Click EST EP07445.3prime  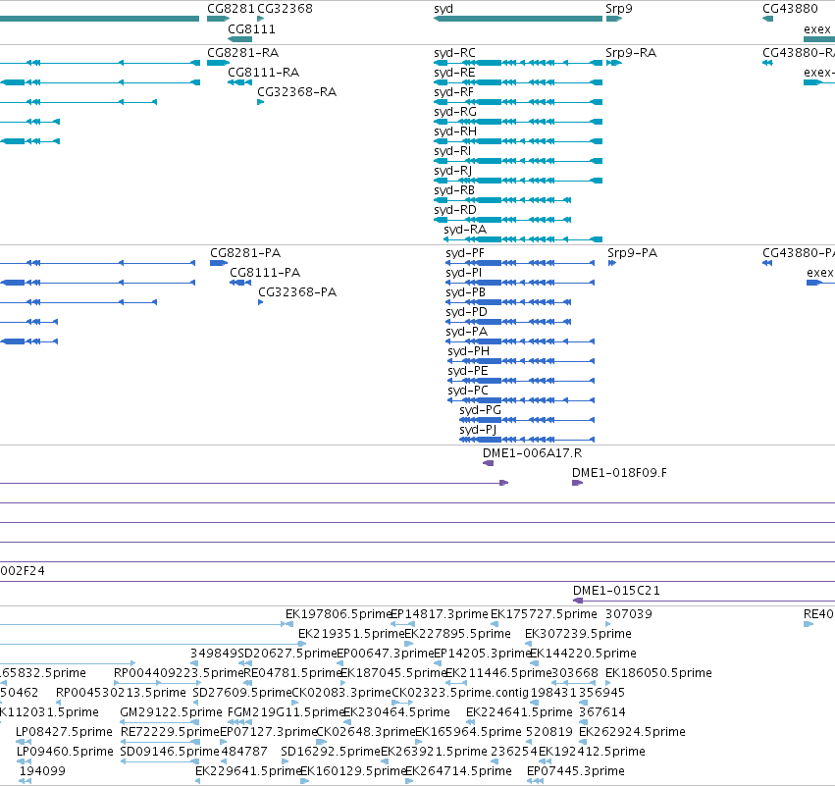(576, 771)
